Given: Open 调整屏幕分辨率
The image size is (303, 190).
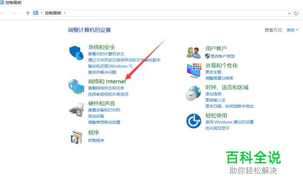Looking at the screenshot, I should [x=219, y=78].
